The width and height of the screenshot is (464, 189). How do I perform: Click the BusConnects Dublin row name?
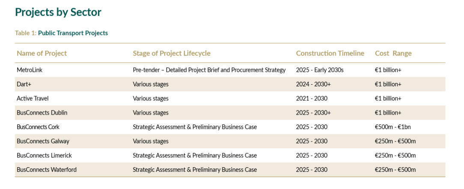(x=42, y=113)
